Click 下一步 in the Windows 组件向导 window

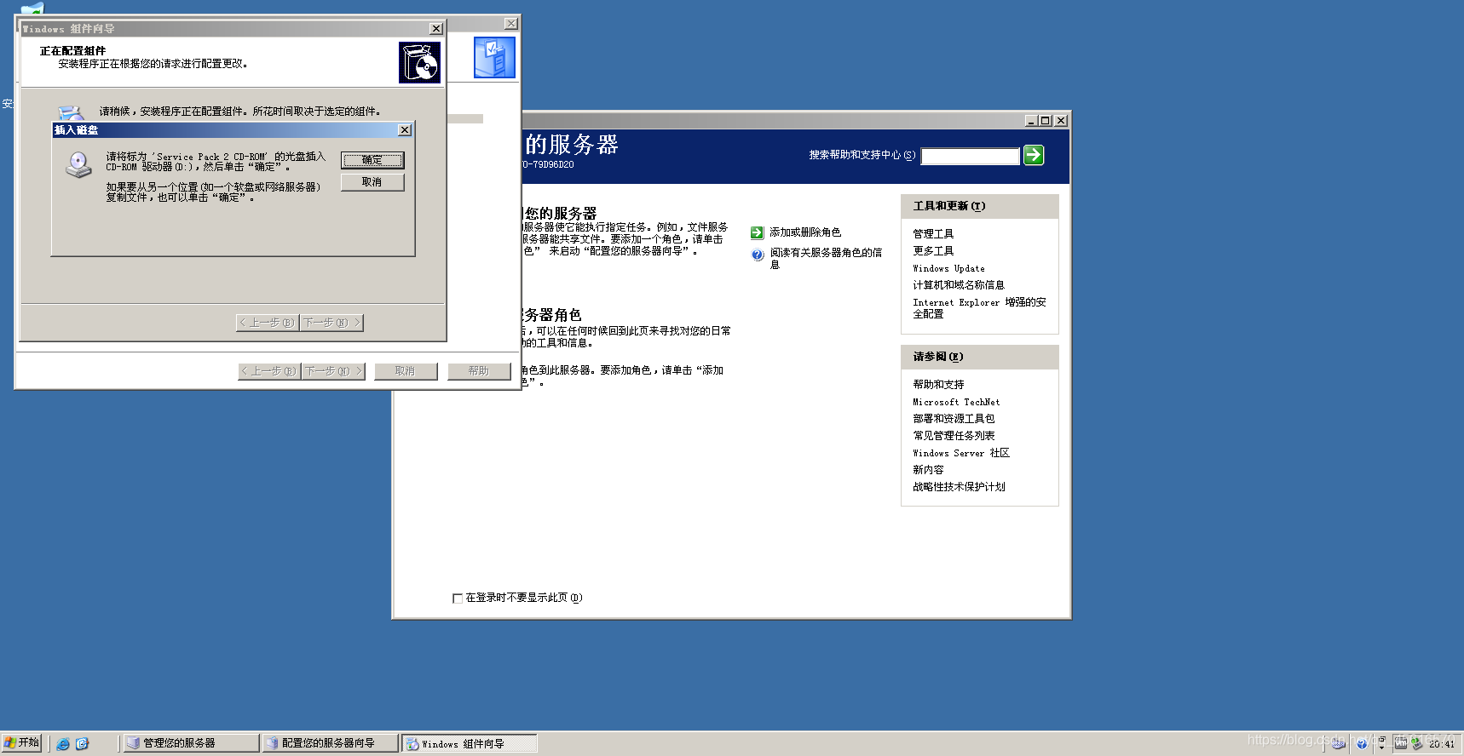pos(331,323)
